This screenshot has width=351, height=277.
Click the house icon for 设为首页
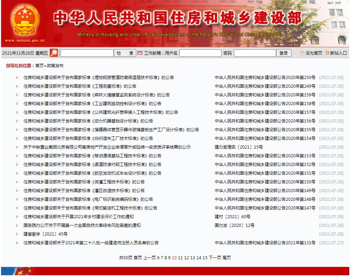click(x=302, y=53)
